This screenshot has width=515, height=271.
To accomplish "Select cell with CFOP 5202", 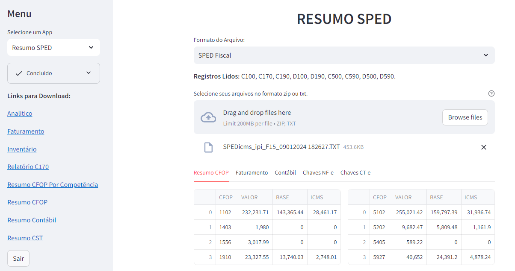I will (381, 227).
